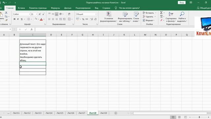
Task: Open Форматировать как таблицу dropdown
Action: pyautogui.click(x=125, y=17)
